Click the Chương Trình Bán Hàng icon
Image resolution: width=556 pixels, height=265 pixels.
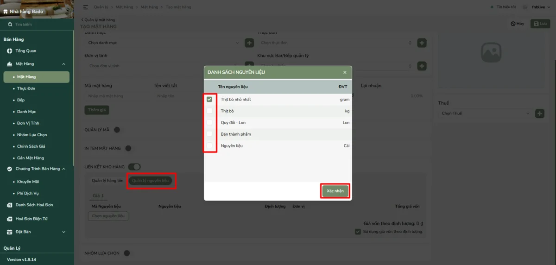(x=10, y=169)
